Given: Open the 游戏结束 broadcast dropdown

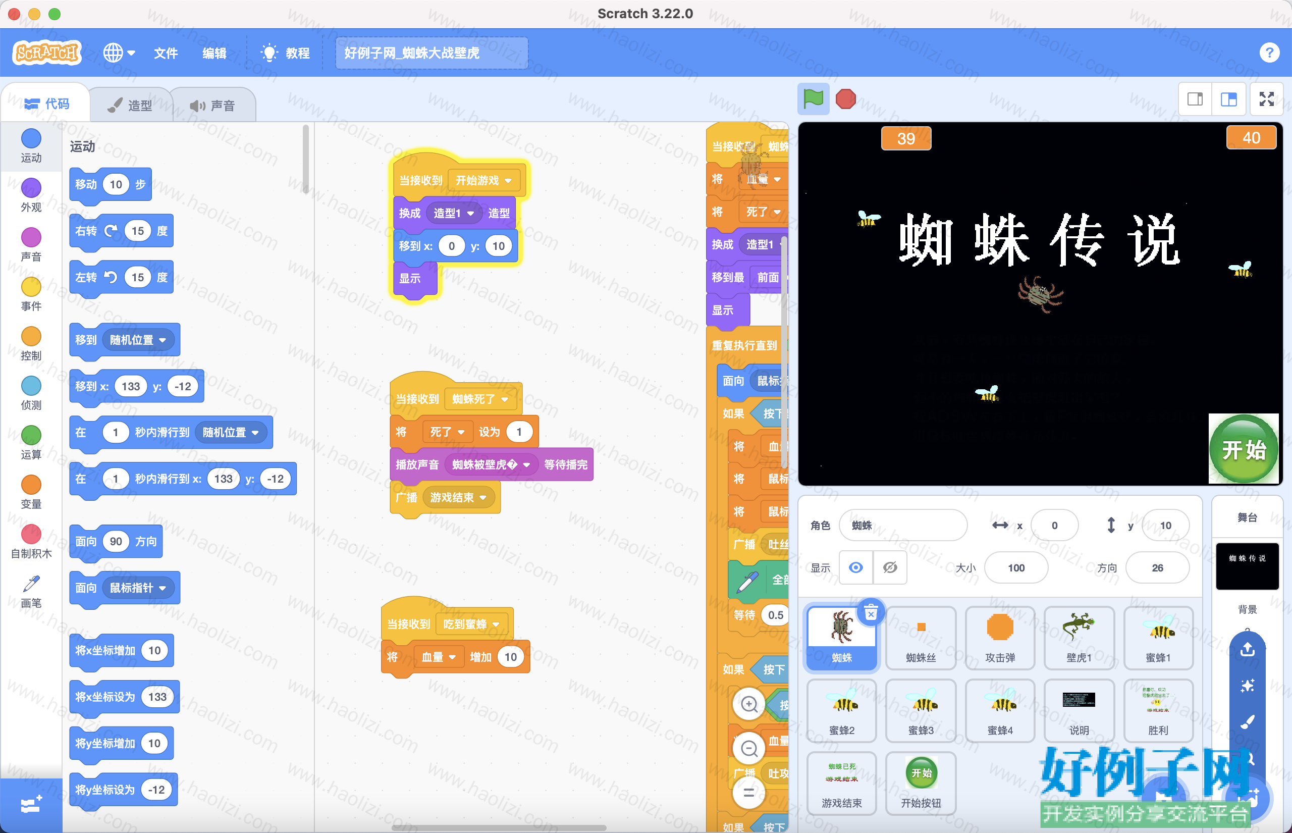Looking at the screenshot, I should (458, 497).
